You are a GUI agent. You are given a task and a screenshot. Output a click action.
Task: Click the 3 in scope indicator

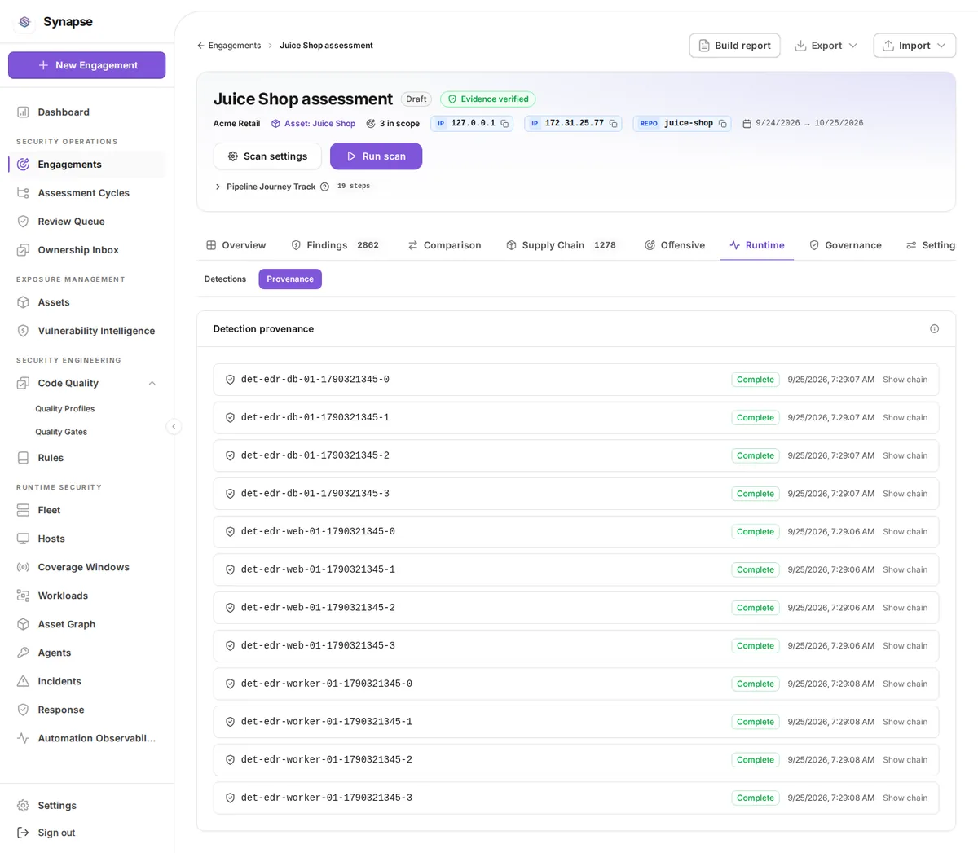(393, 124)
